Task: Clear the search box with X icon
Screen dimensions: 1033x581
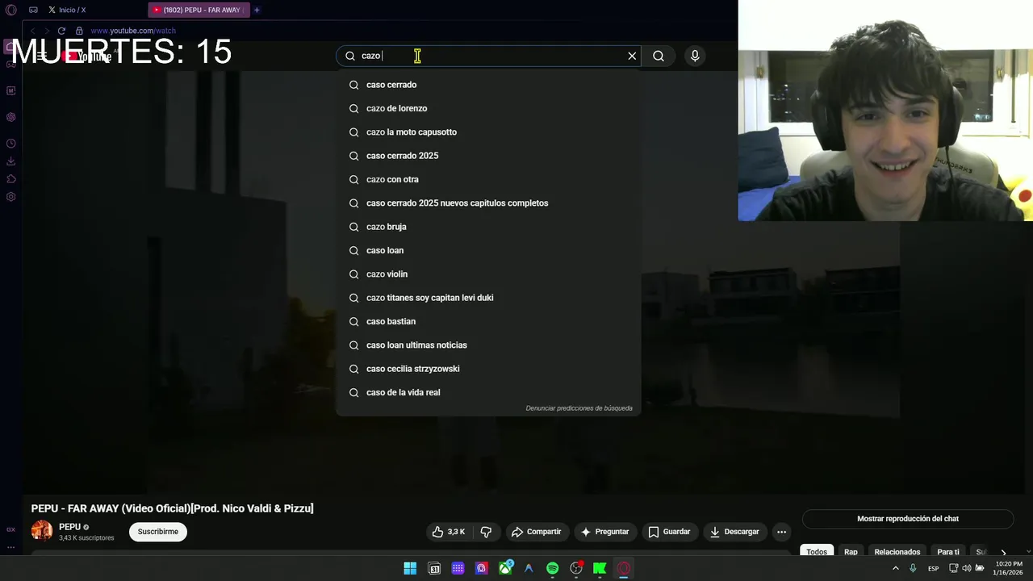Action: pyautogui.click(x=632, y=56)
